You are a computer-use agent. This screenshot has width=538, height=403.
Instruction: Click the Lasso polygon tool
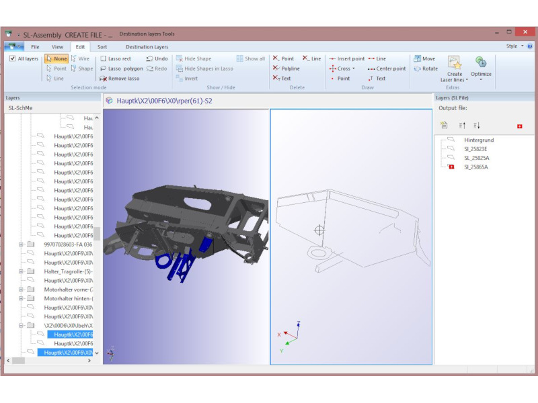[x=121, y=69]
